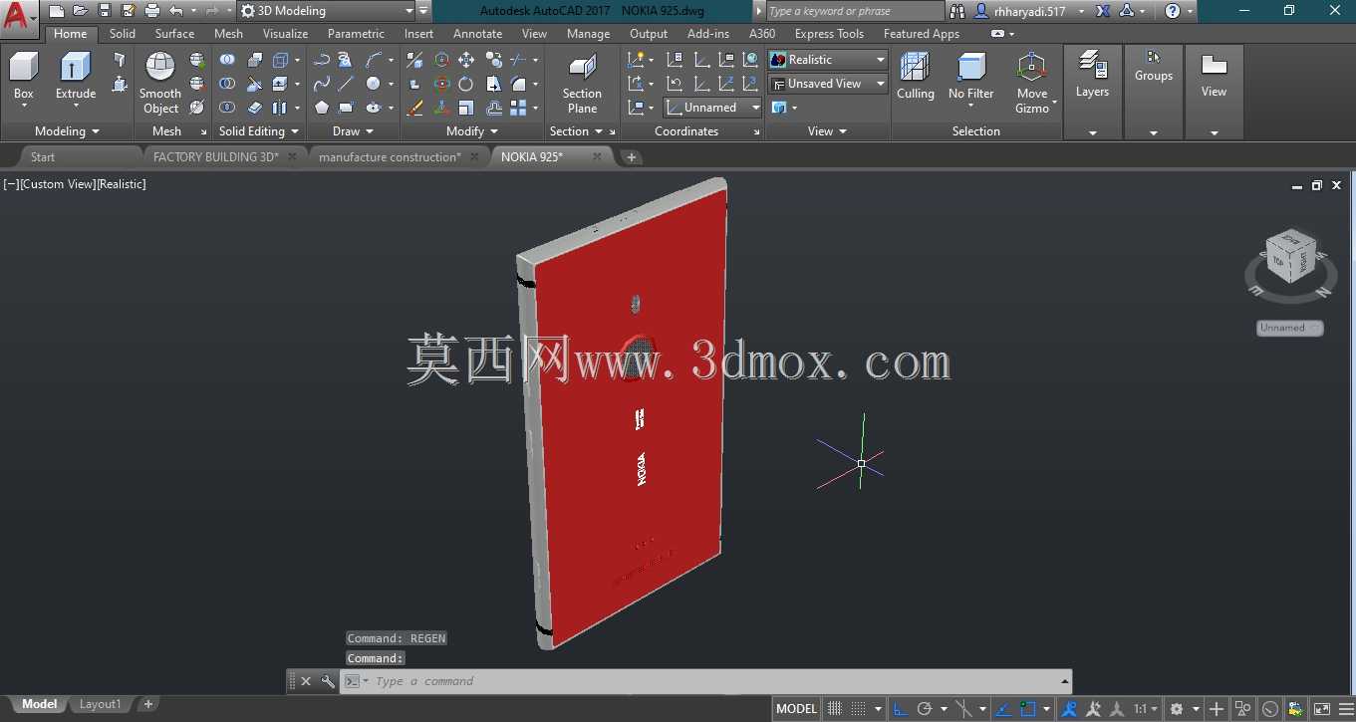This screenshot has width=1356, height=722.
Task: Open the status bar Customization menu
Action: (1344, 709)
